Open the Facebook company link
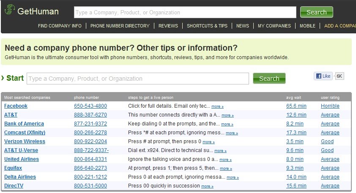Viewport: 356px width, 193px height. tap(16, 106)
